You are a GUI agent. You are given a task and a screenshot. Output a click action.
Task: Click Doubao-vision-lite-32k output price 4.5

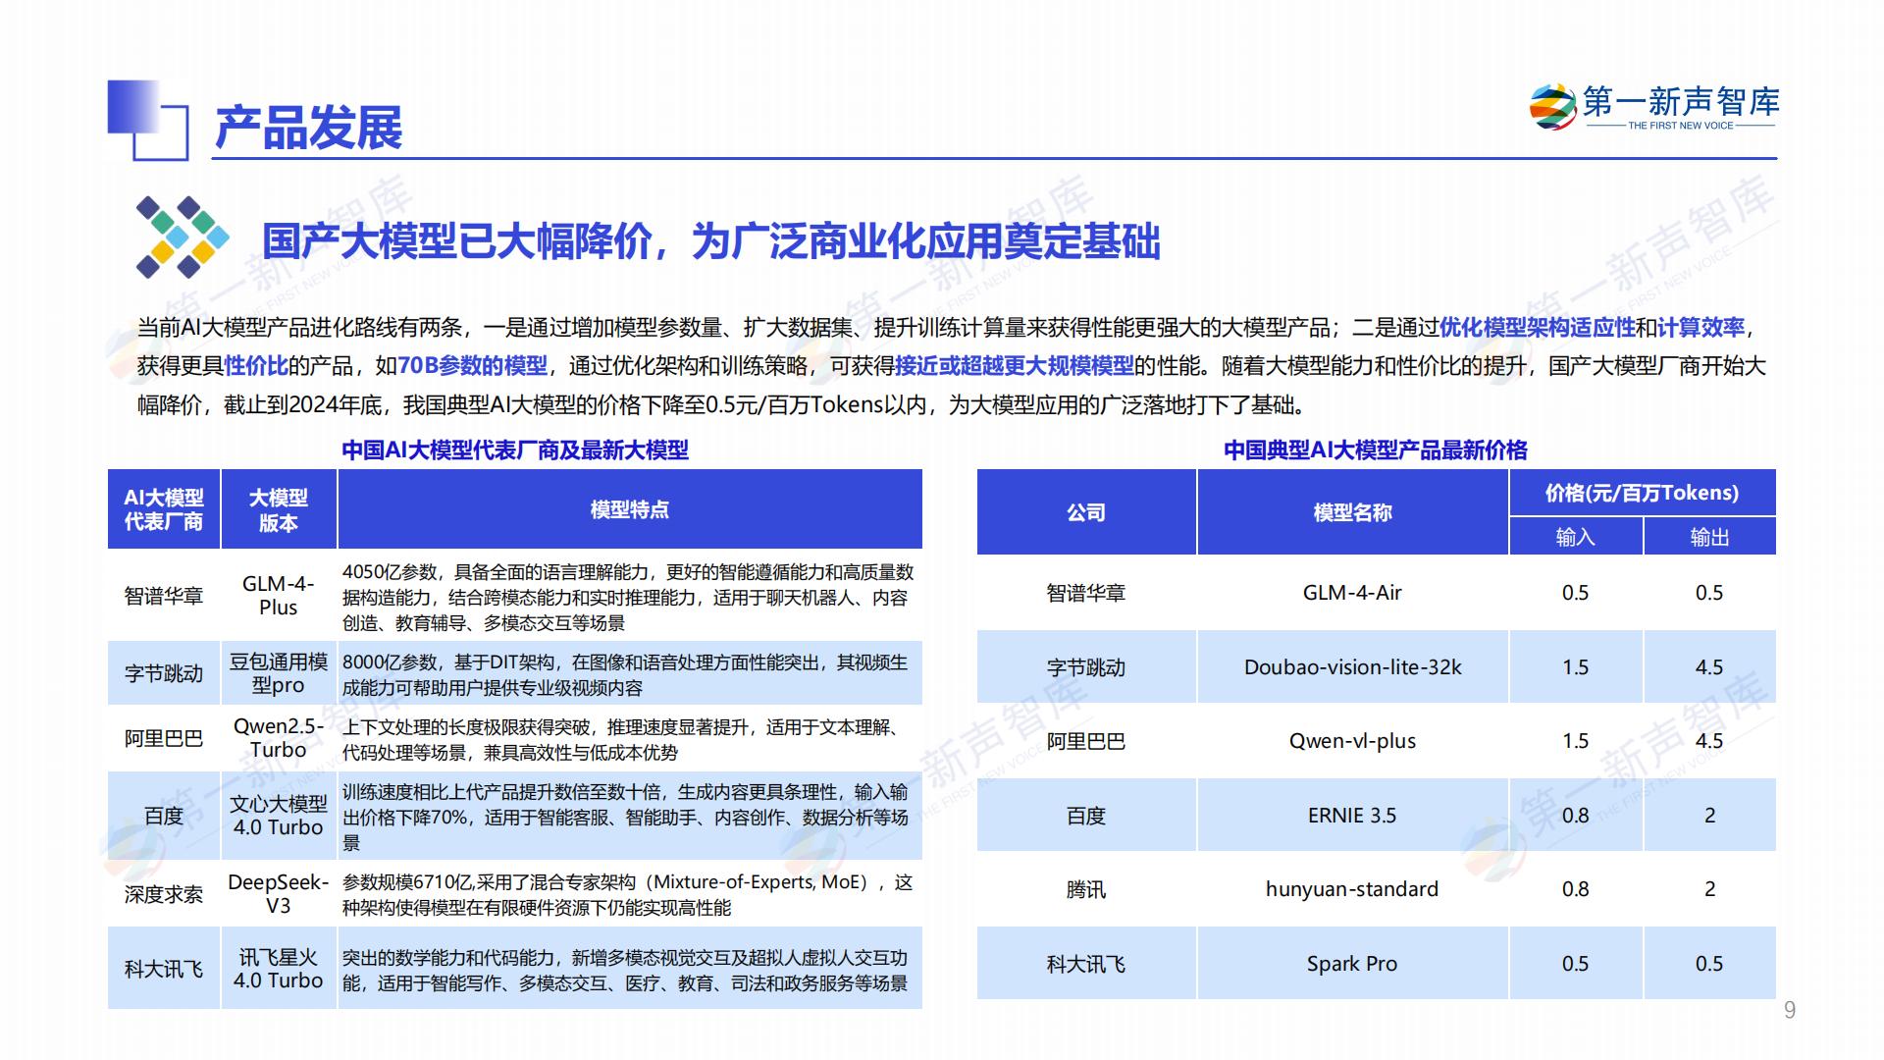click(x=1710, y=667)
